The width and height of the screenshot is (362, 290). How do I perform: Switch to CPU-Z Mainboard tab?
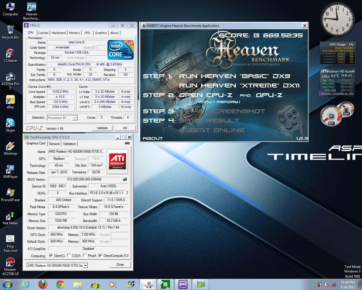[x=59, y=33]
